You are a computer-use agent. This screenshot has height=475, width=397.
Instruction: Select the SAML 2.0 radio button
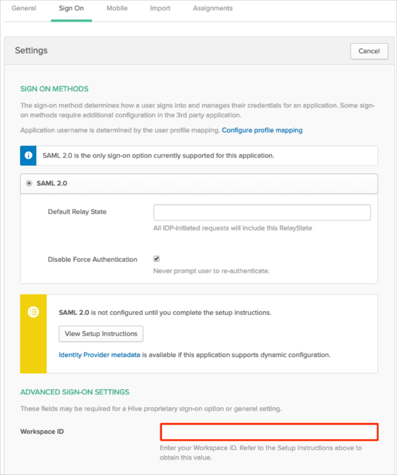click(28, 183)
